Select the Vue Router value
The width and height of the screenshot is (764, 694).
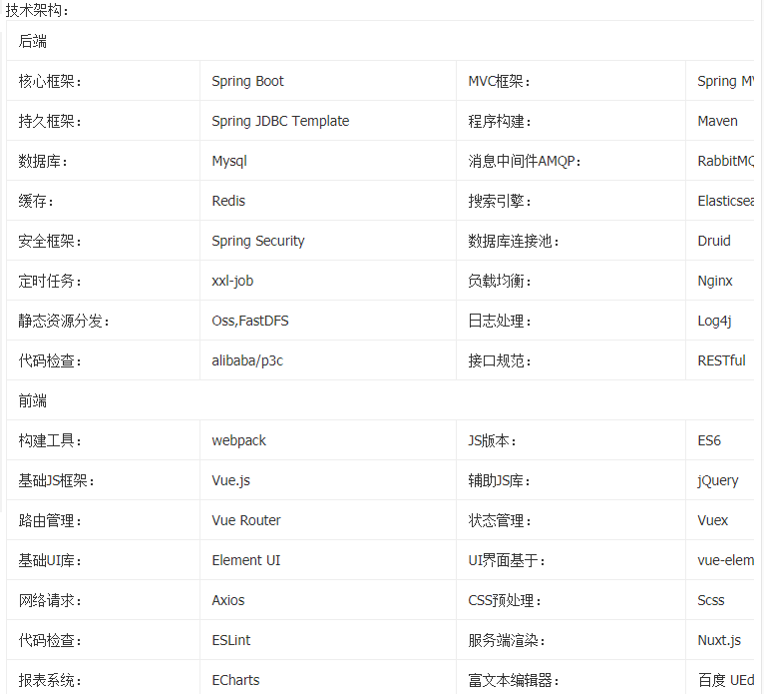pos(246,521)
